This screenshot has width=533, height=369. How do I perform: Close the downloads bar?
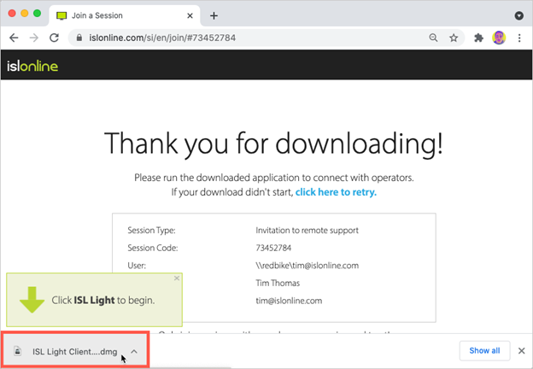pos(521,351)
